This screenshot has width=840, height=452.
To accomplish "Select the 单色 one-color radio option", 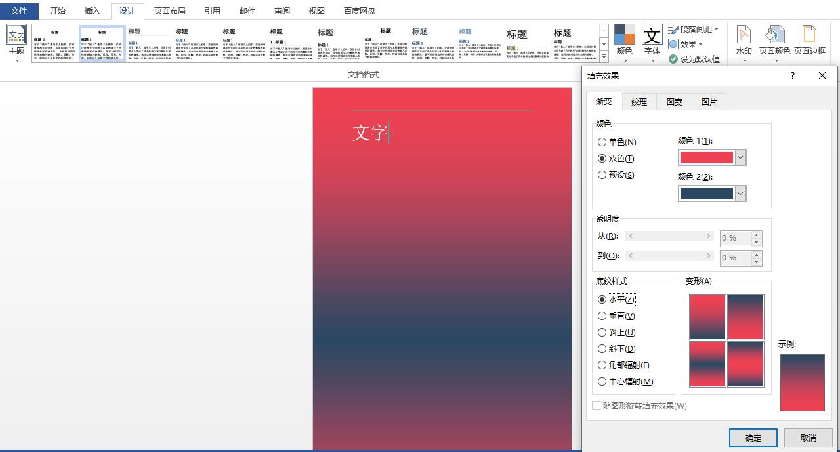I will coord(617,142).
